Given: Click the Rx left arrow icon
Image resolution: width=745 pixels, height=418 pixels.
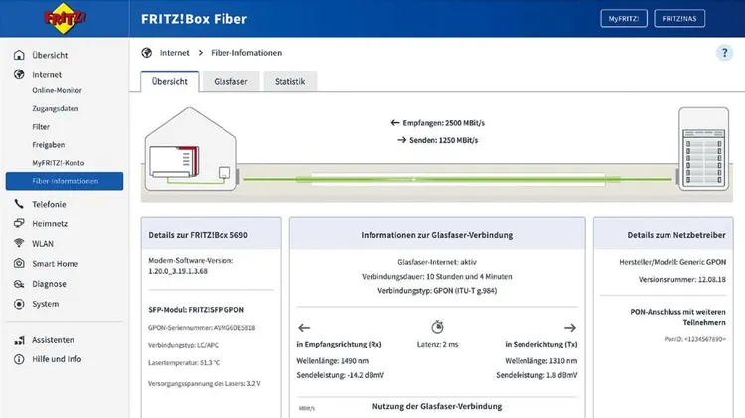Looking at the screenshot, I should [x=304, y=328].
